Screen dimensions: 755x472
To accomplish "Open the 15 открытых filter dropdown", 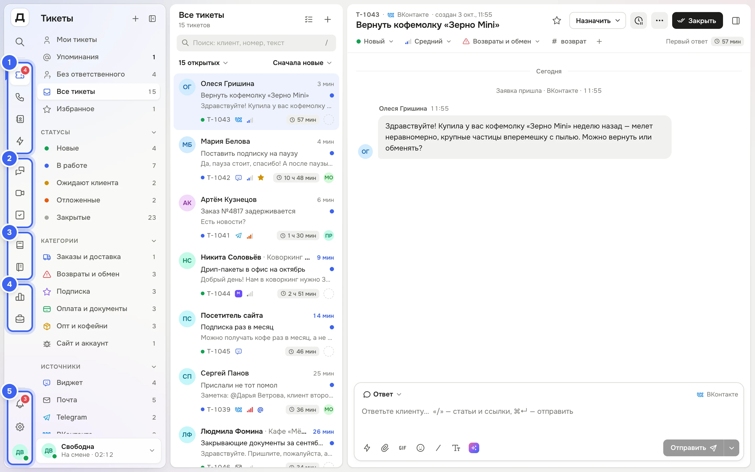I will (203, 63).
